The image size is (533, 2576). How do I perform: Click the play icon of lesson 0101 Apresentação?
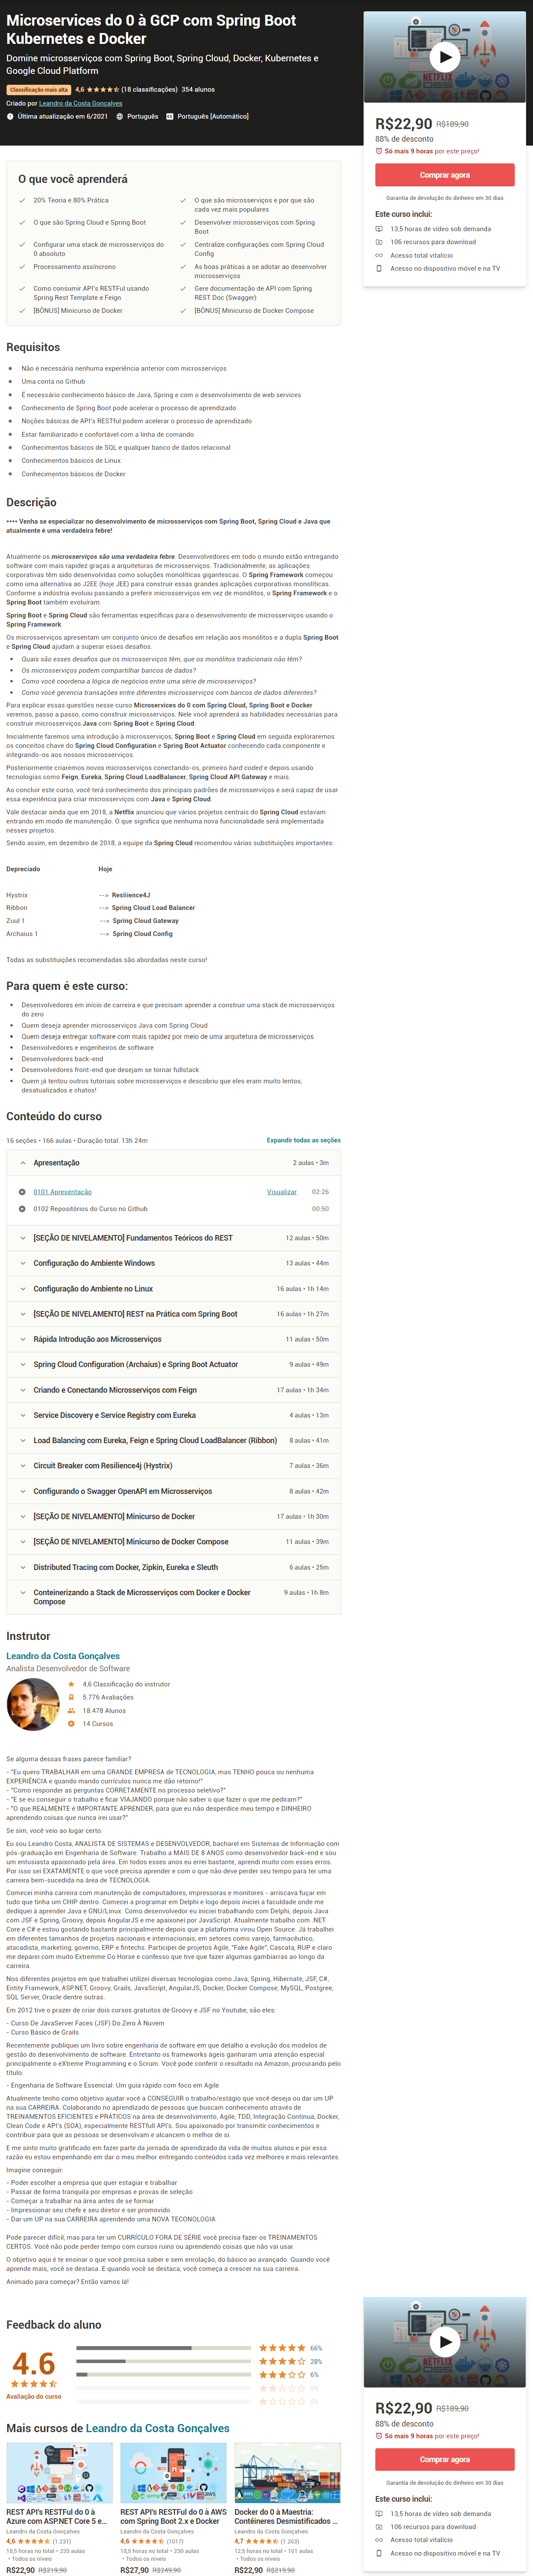click(x=22, y=1191)
